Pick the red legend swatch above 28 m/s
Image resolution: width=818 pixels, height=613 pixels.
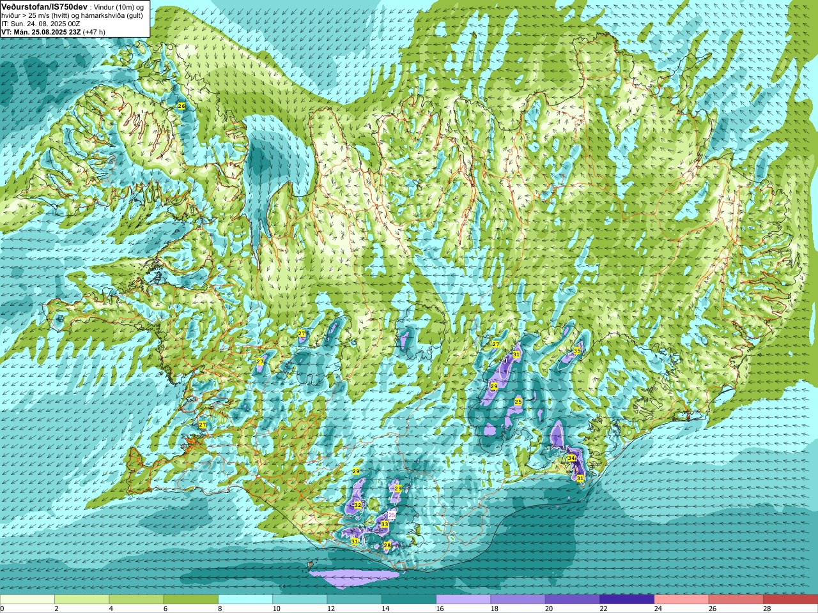tap(790, 599)
